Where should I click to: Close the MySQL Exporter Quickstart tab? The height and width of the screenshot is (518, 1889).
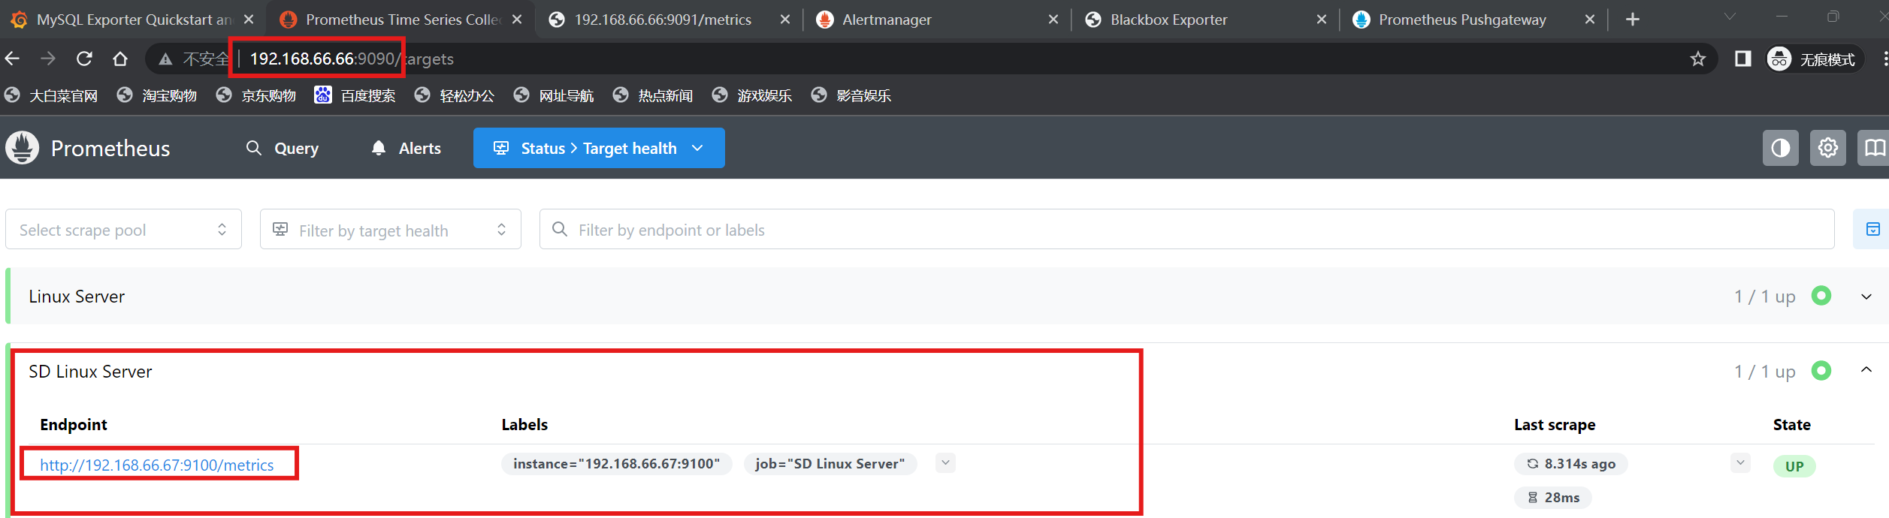[249, 20]
